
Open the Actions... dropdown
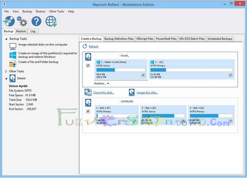[x=102, y=84]
